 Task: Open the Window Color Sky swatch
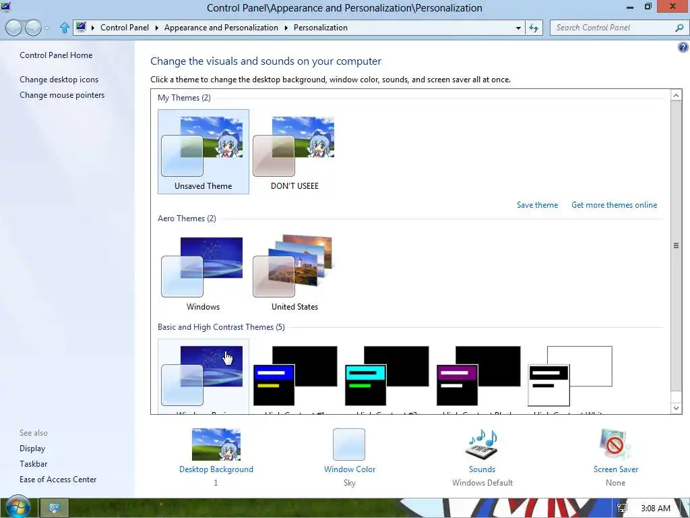coord(349,444)
